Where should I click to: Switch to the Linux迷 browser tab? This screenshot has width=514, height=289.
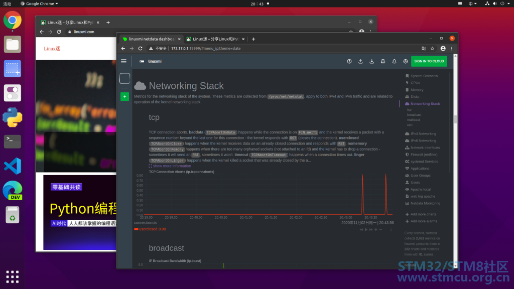(215, 39)
